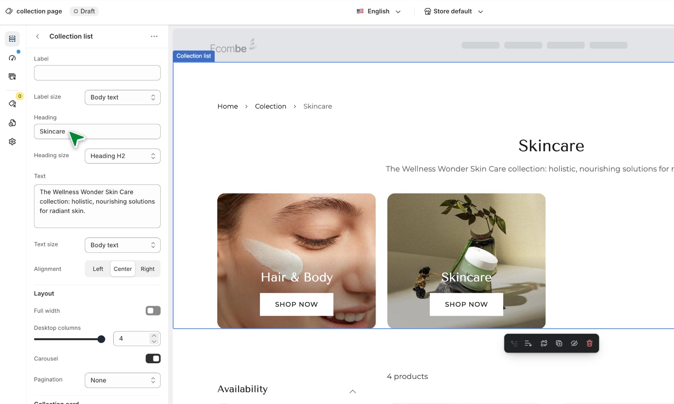
Task: Open the sections panel icon in sidebar
Action: [12, 39]
